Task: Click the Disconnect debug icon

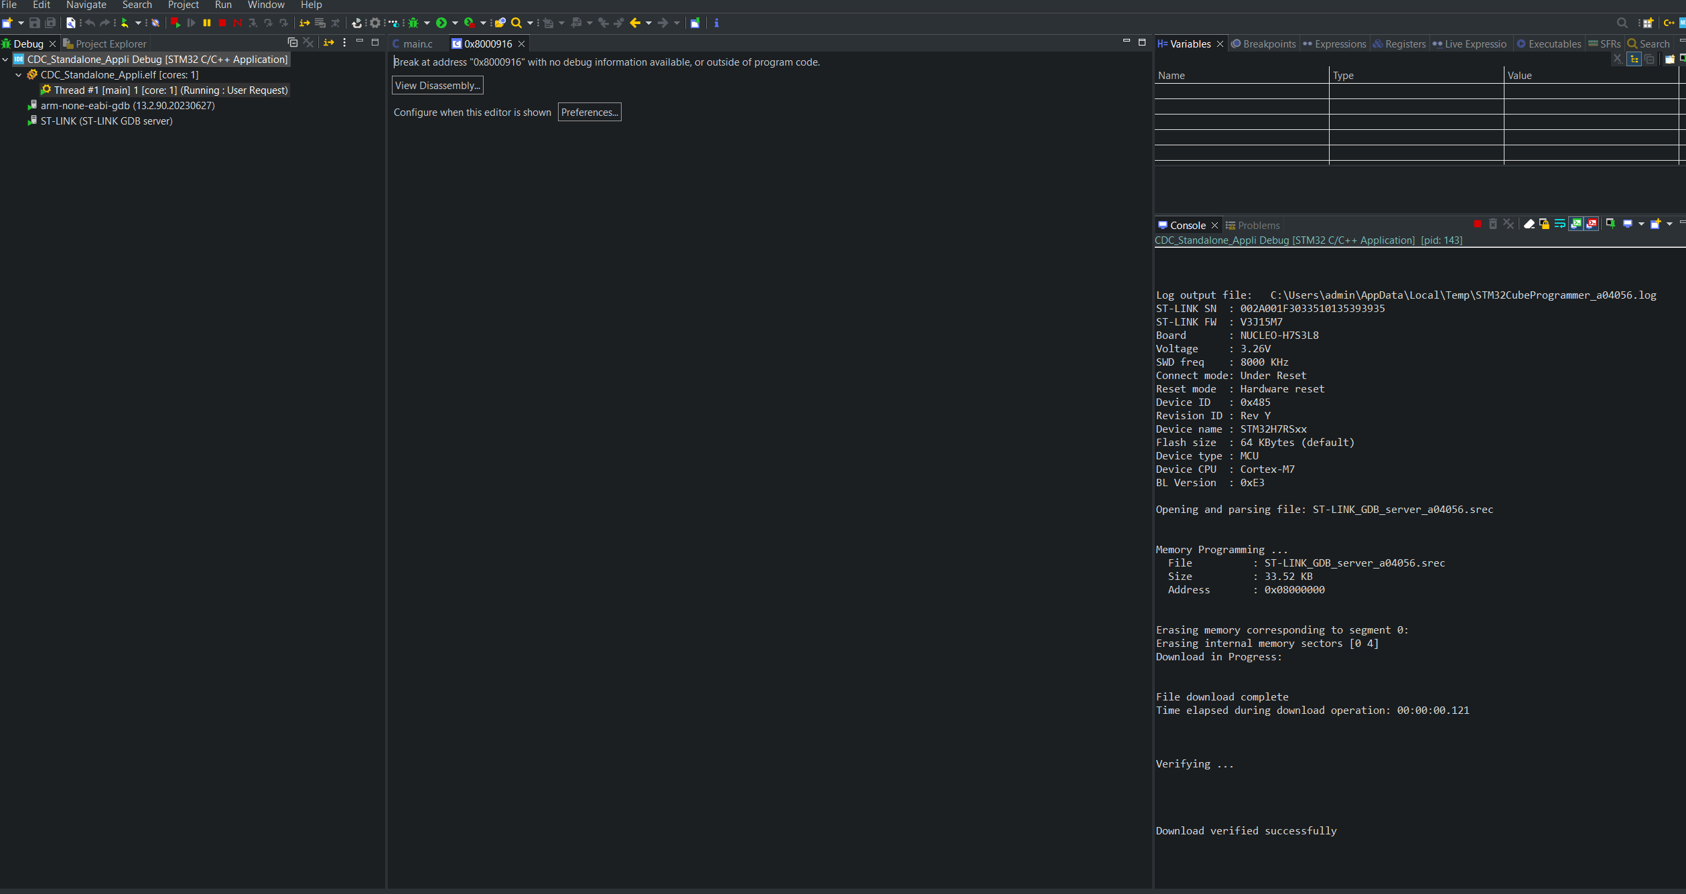Action: [238, 23]
